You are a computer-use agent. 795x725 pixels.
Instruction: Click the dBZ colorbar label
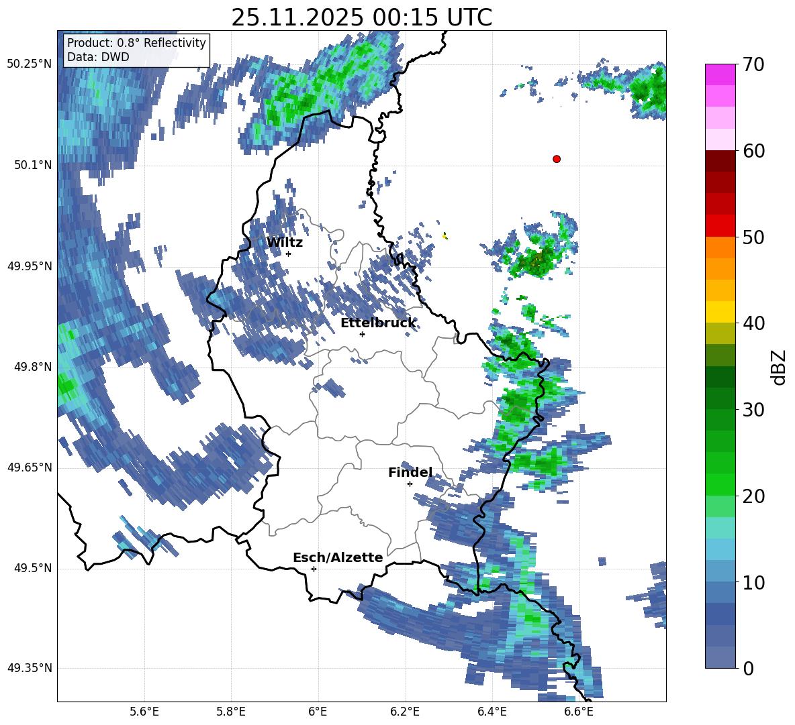pyautogui.click(x=779, y=367)
